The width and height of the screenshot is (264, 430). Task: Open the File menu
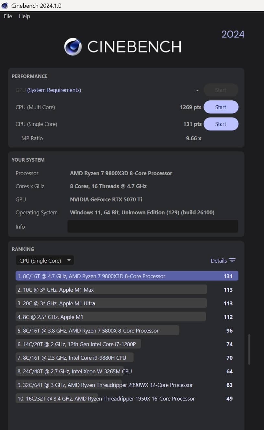[8, 16]
